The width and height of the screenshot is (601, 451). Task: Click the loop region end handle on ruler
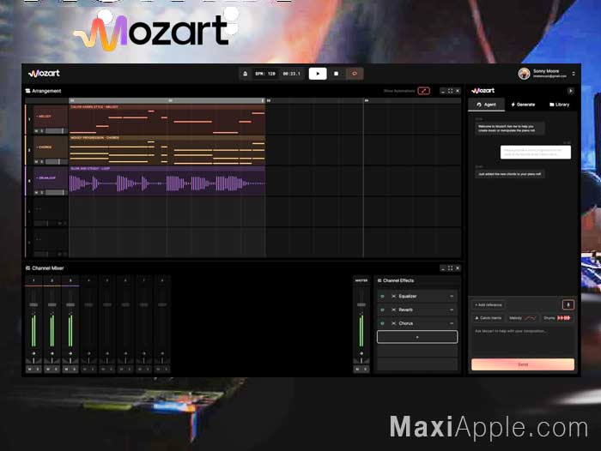point(263,100)
